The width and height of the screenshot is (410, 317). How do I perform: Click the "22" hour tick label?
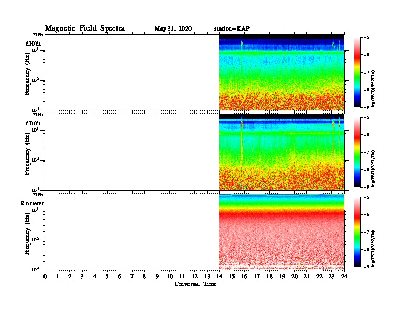pyautogui.click(x=319, y=276)
